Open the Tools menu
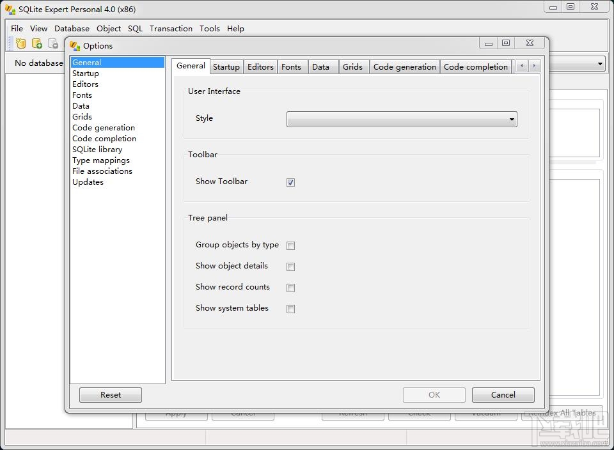 click(210, 28)
